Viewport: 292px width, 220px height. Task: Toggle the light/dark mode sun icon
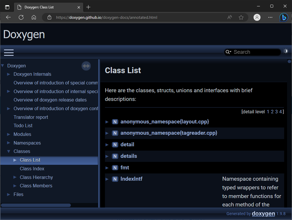286,51
